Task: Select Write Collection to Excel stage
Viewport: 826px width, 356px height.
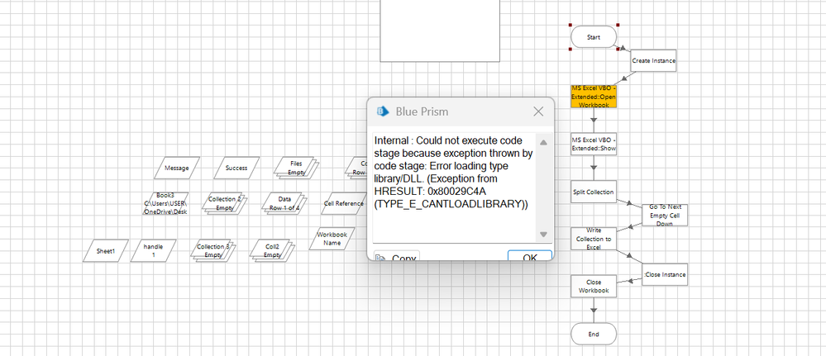Action: (594, 239)
